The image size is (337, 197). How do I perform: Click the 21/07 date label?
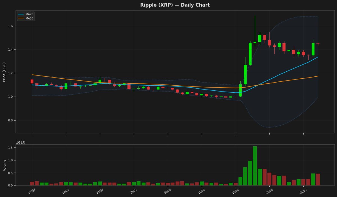(x=100, y=191)
